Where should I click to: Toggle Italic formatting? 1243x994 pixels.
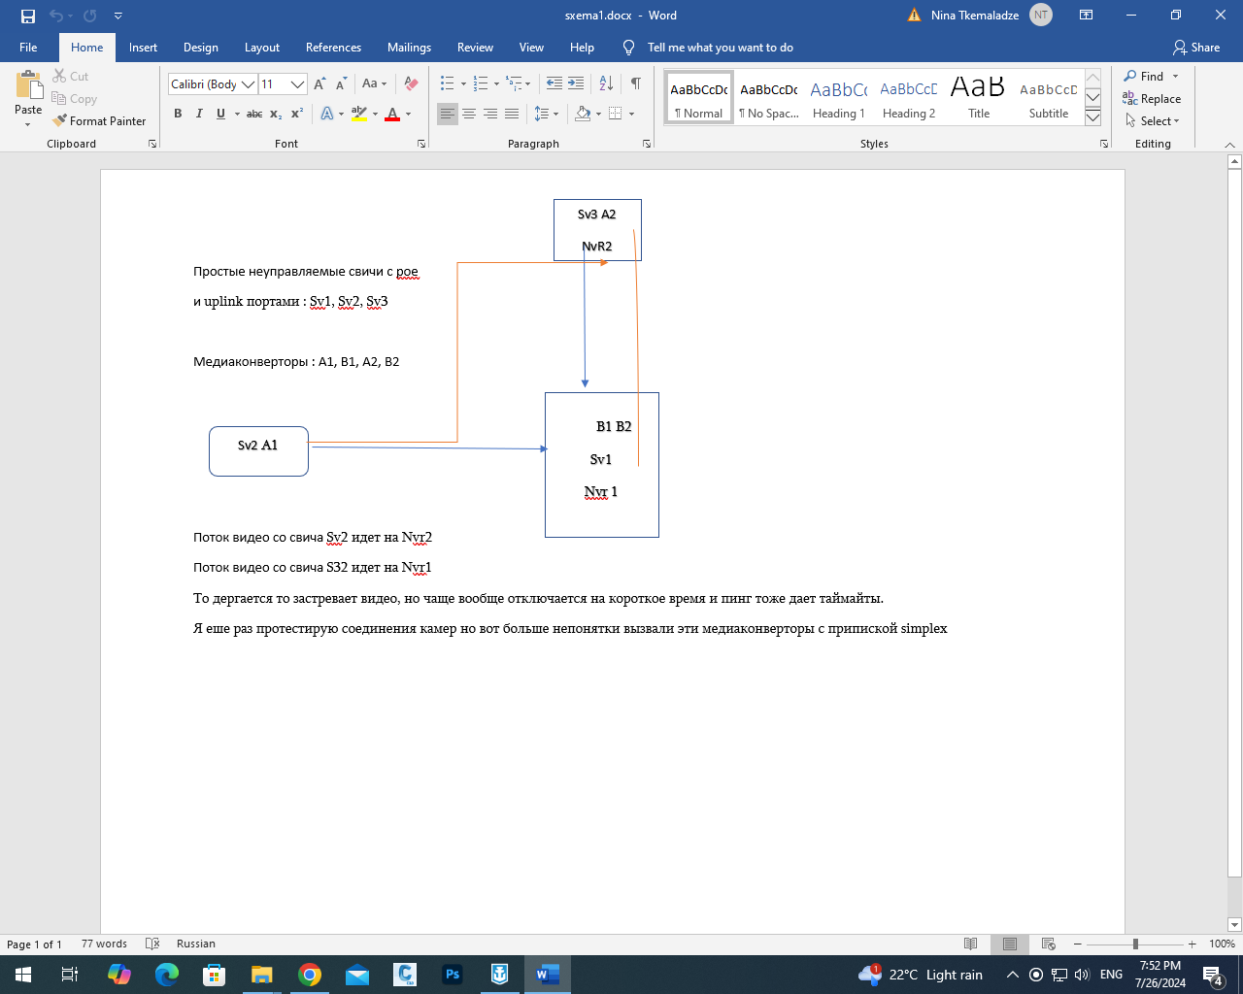tap(199, 114)
